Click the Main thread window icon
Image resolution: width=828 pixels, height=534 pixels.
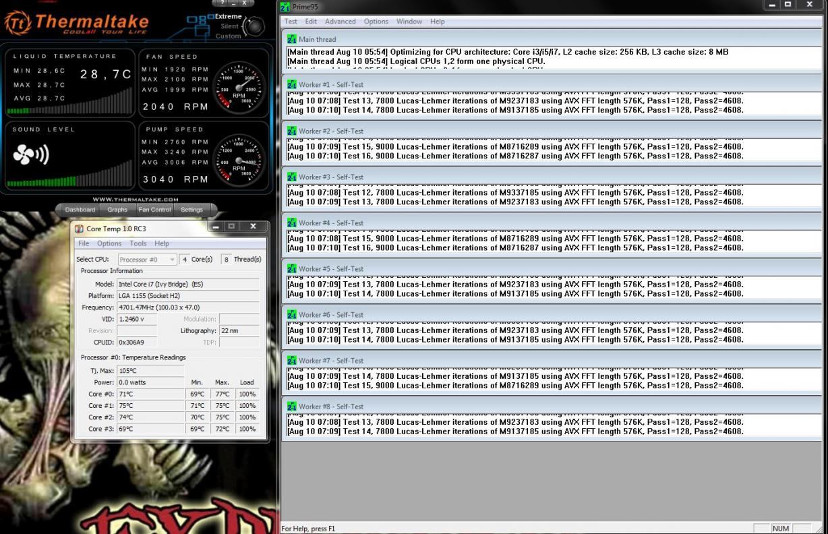click(x=291, y=39)
